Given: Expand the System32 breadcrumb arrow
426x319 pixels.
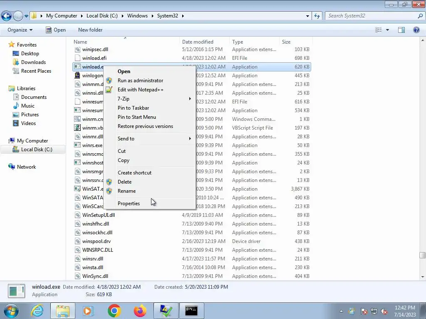Looking at the screenshot, I should point(183,16).
